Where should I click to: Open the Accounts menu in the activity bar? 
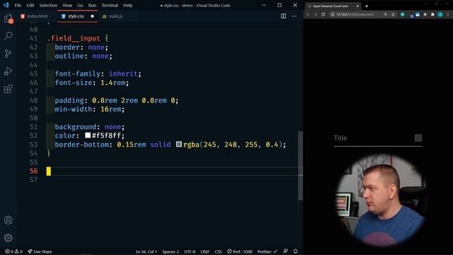tap(8, 220)
